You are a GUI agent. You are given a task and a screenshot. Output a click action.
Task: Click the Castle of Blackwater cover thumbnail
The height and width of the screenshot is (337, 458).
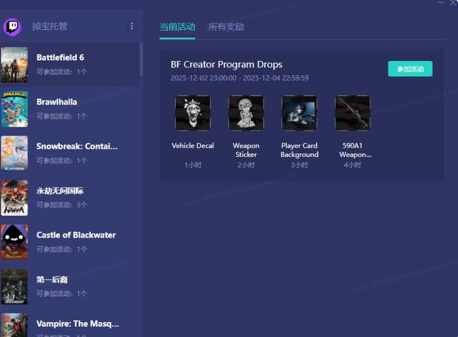pos(14,242)
